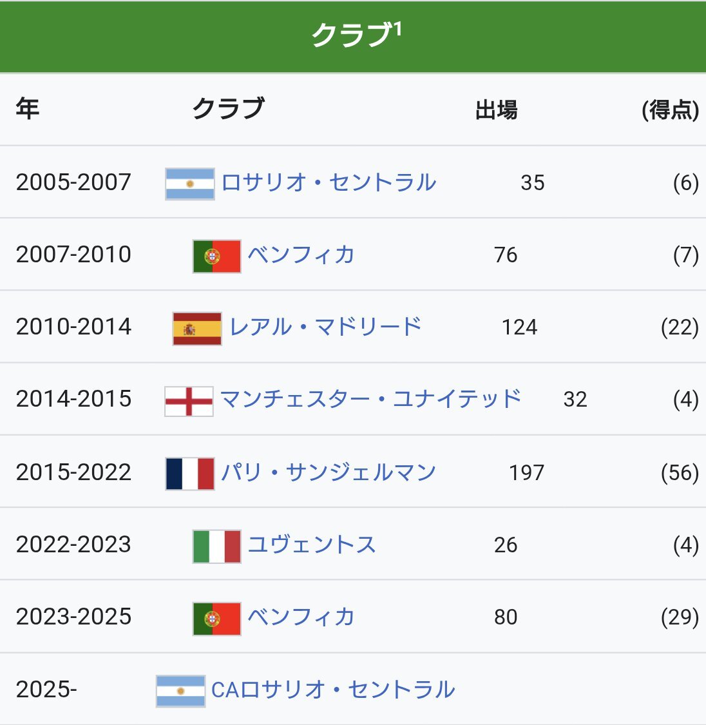Click the Spain flag next to レアル・マドリード

pos(197,329)
